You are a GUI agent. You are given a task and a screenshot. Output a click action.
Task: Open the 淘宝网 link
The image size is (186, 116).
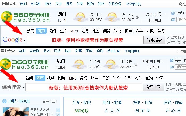143,110
